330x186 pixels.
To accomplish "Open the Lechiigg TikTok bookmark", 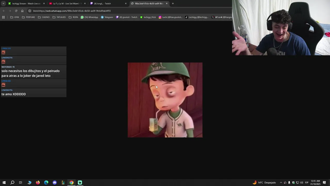I will coord(197,17).
